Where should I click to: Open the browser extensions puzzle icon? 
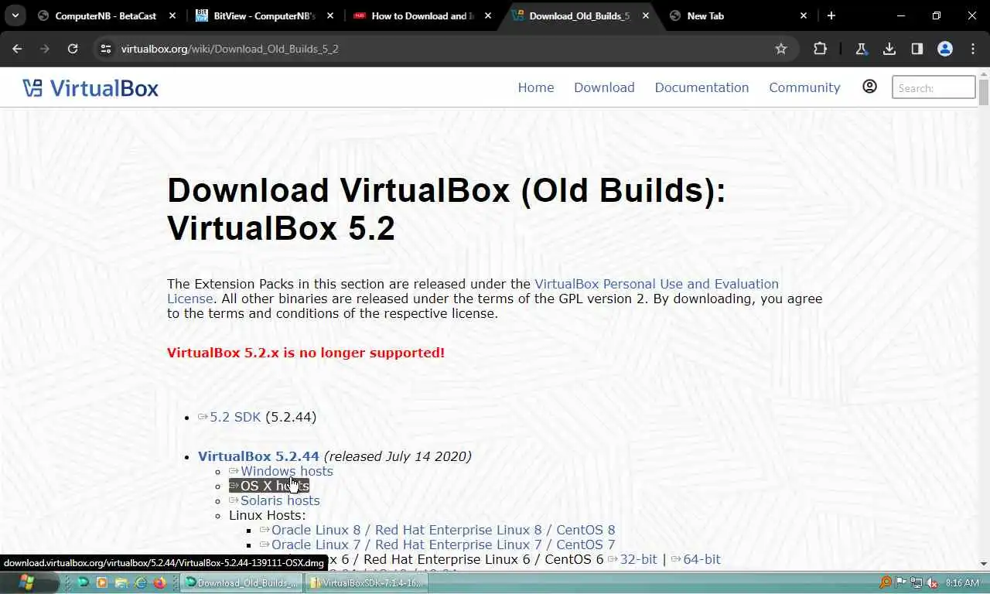click(821, 49)
